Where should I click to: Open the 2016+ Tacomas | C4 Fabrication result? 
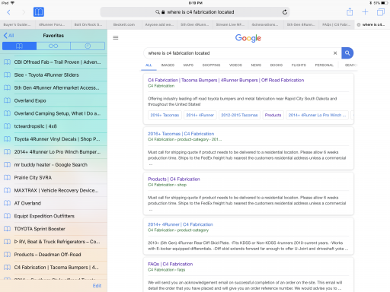pyautogui.click(x=181, y=134)
